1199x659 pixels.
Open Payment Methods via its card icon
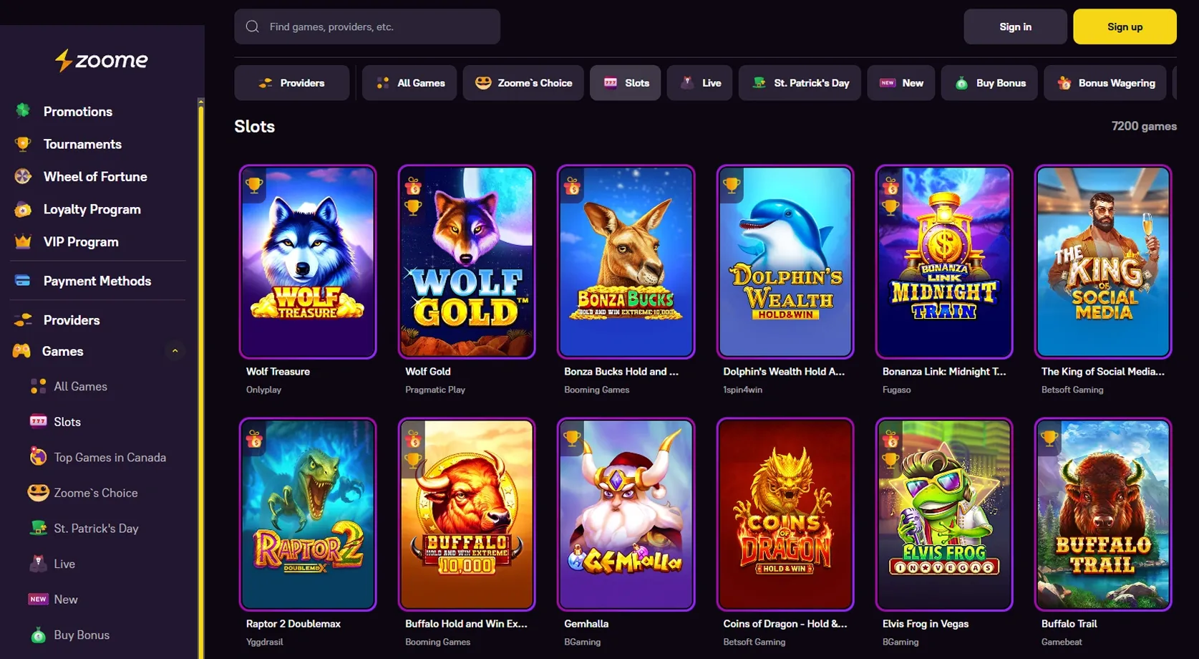pos(24,280)
